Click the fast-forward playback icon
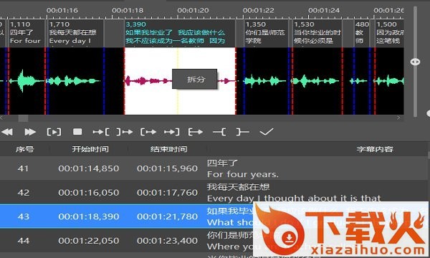430x258 pixels. (x=30, y=132)
